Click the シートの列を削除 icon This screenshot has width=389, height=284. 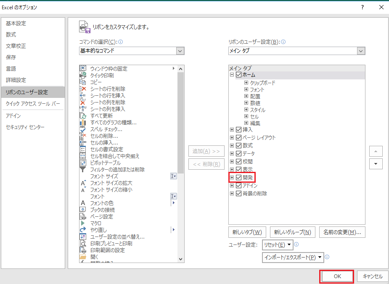pos(82,102)
